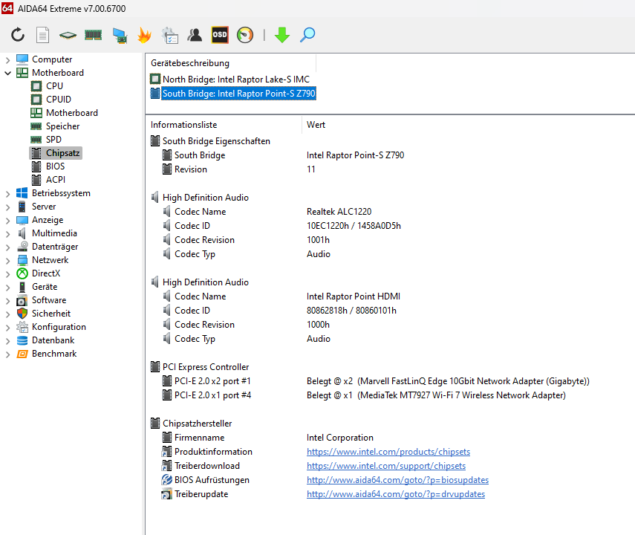Open the intel.com/products/chipsets link

pyautogui.click(x=388, y=452)
